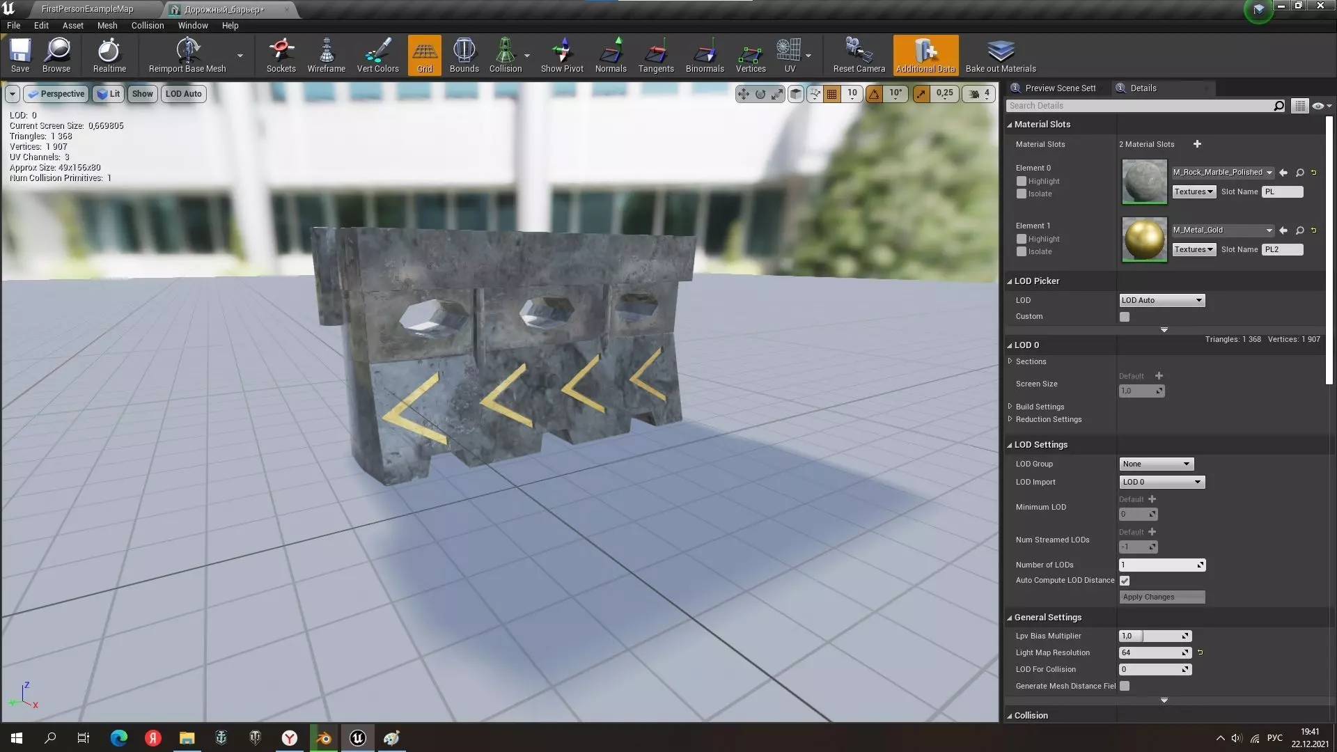Uncheck Auto Compute LOD Distance
This screenshot has height=752, width=1337.
[x=1125, y=581]
